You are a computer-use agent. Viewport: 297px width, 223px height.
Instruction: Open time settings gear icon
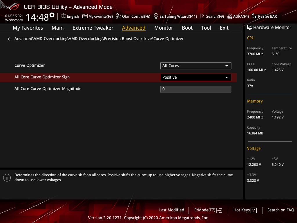point(52,15)
